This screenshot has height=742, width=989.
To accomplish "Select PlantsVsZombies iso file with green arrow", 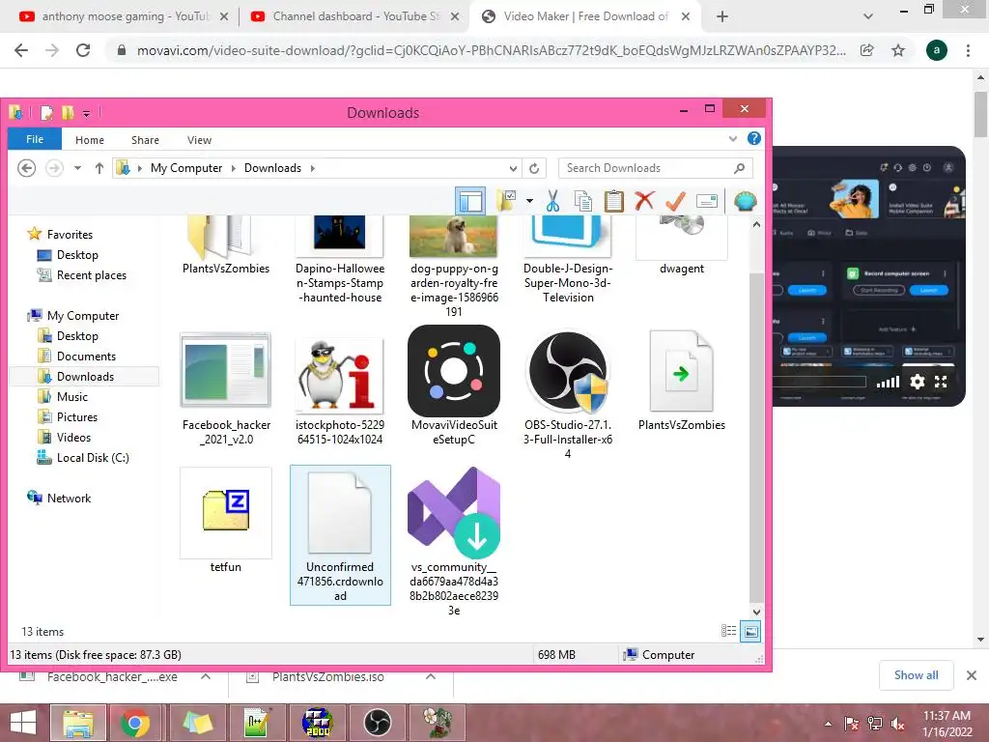I will (681, 381).
